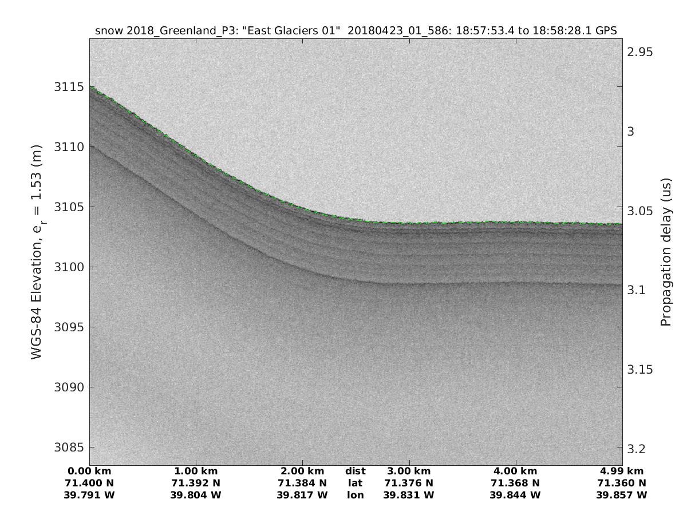Select the 71.376 N latitude value

coord(409,484)
